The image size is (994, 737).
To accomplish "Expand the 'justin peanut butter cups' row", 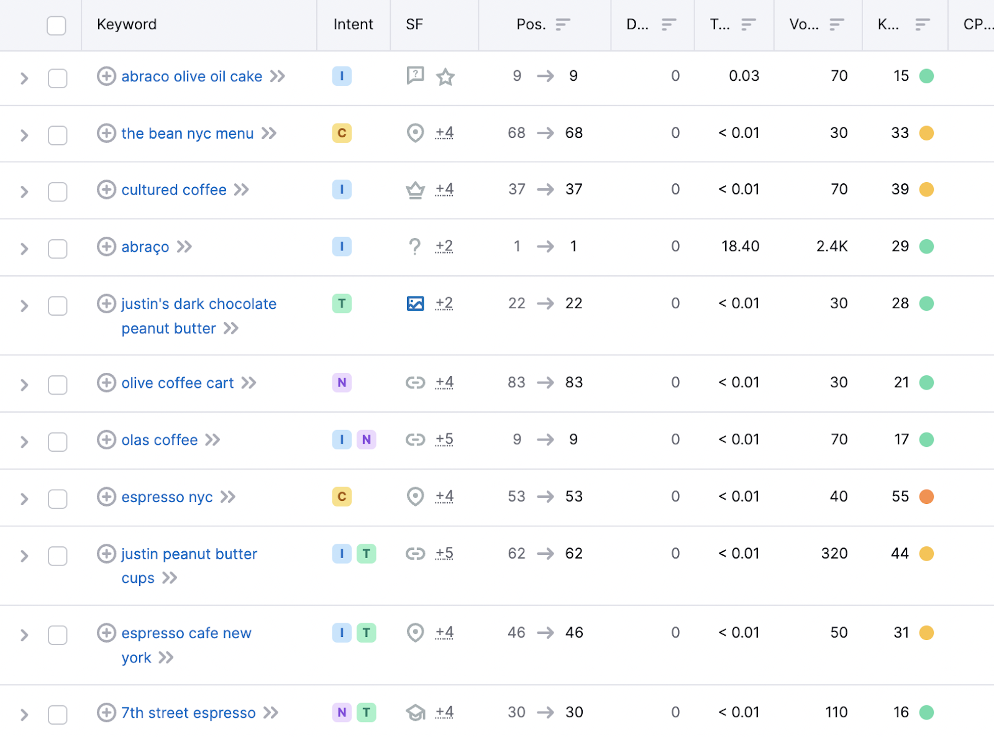I will coord(24,556).
